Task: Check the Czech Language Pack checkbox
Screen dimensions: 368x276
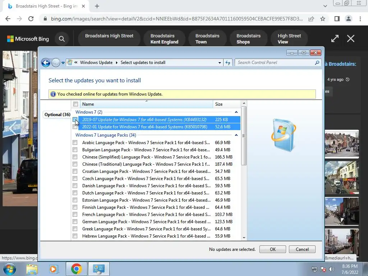Action: pos(75,179)
